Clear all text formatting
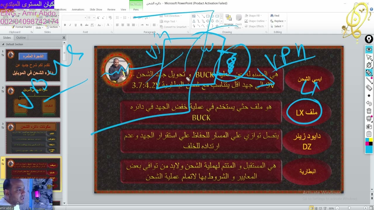This screenshot has height=210, width=374. [110, 18]
